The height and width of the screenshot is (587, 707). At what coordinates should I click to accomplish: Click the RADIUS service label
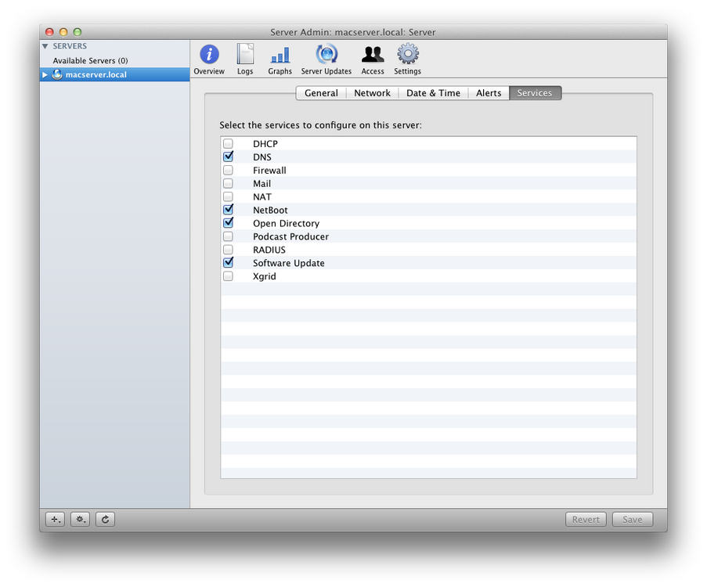coord(269,250)
